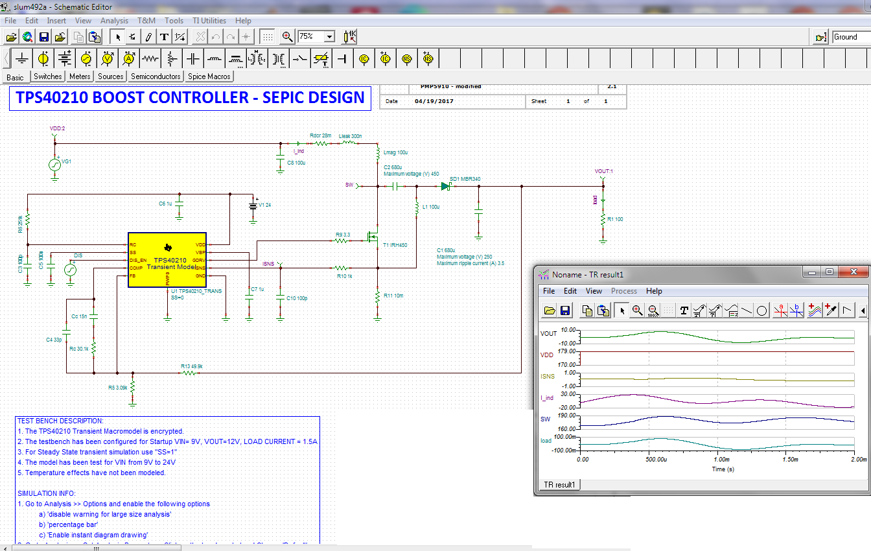The height and width of the screenshot is (551, 871).
Task: Save the TR result1 diagram
Action: coord(564,311)
